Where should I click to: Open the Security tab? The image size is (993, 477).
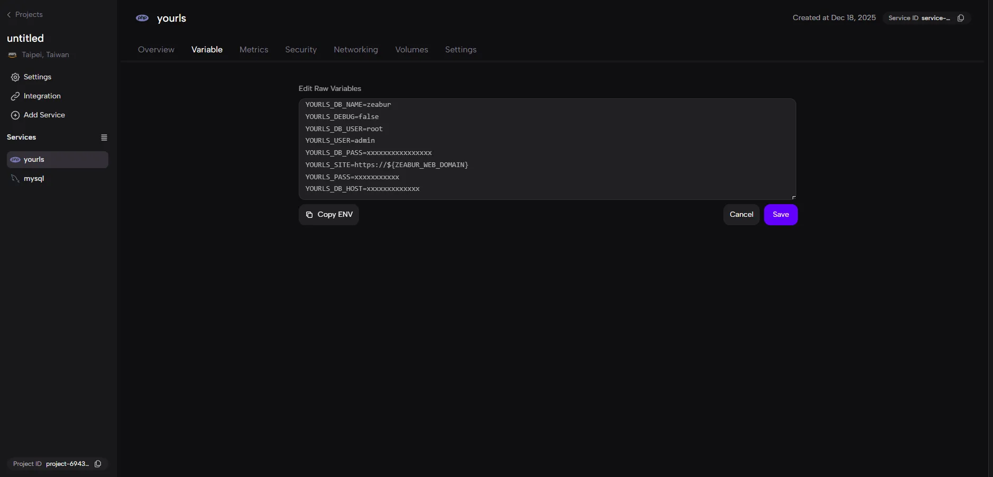[x=301, y=50]
